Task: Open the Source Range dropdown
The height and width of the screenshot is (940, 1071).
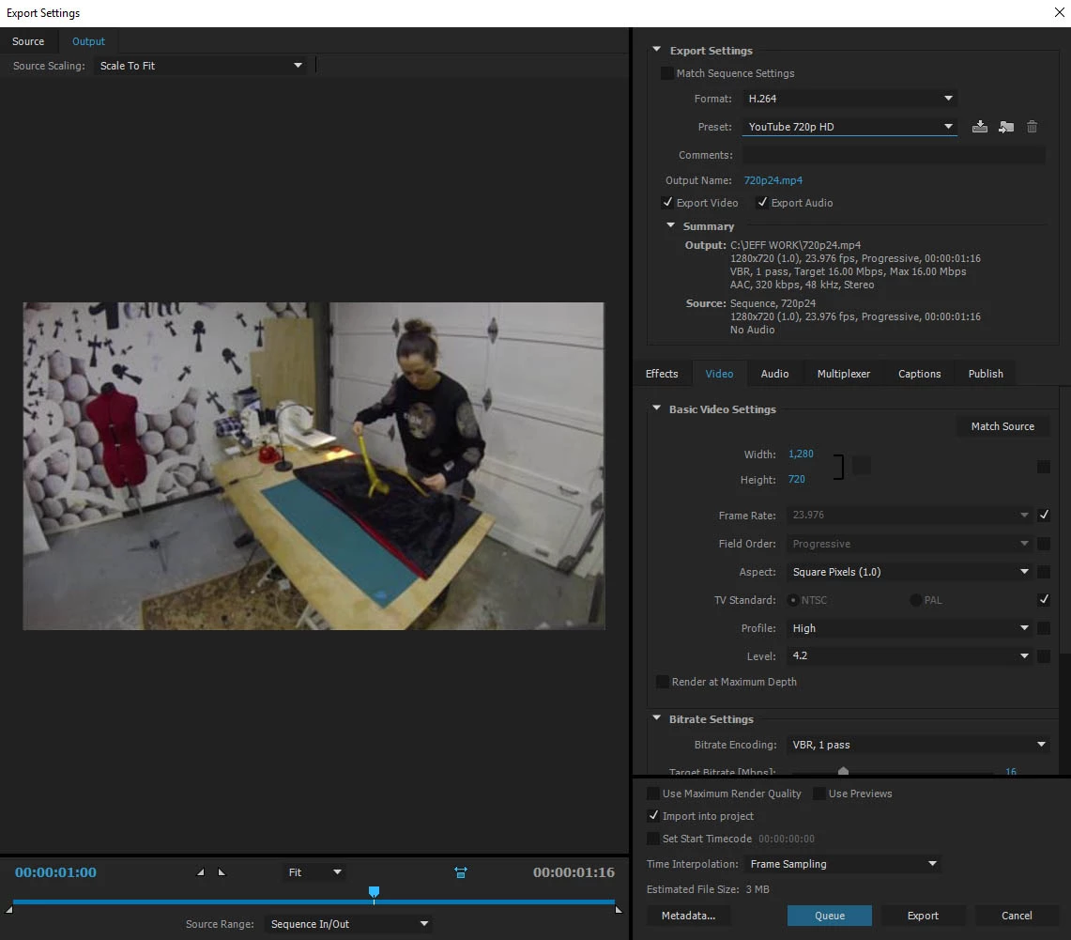Action: pos(347,924)
